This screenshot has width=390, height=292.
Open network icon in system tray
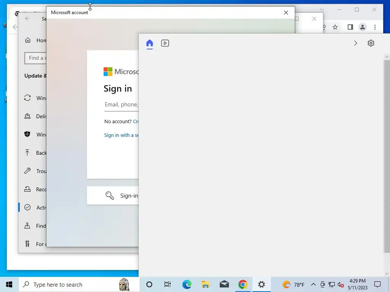click(x=332, y=284)
